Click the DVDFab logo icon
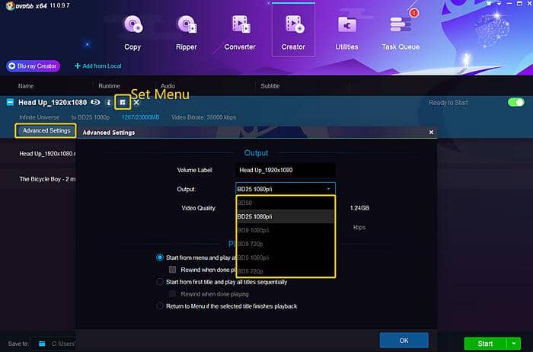This screenshot has height=352, width=533. 10,6
